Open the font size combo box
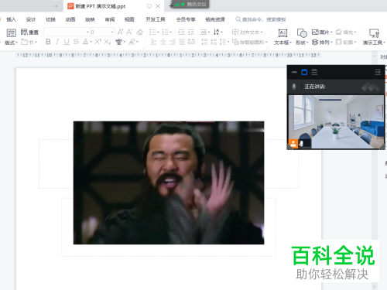 point(102,32)
